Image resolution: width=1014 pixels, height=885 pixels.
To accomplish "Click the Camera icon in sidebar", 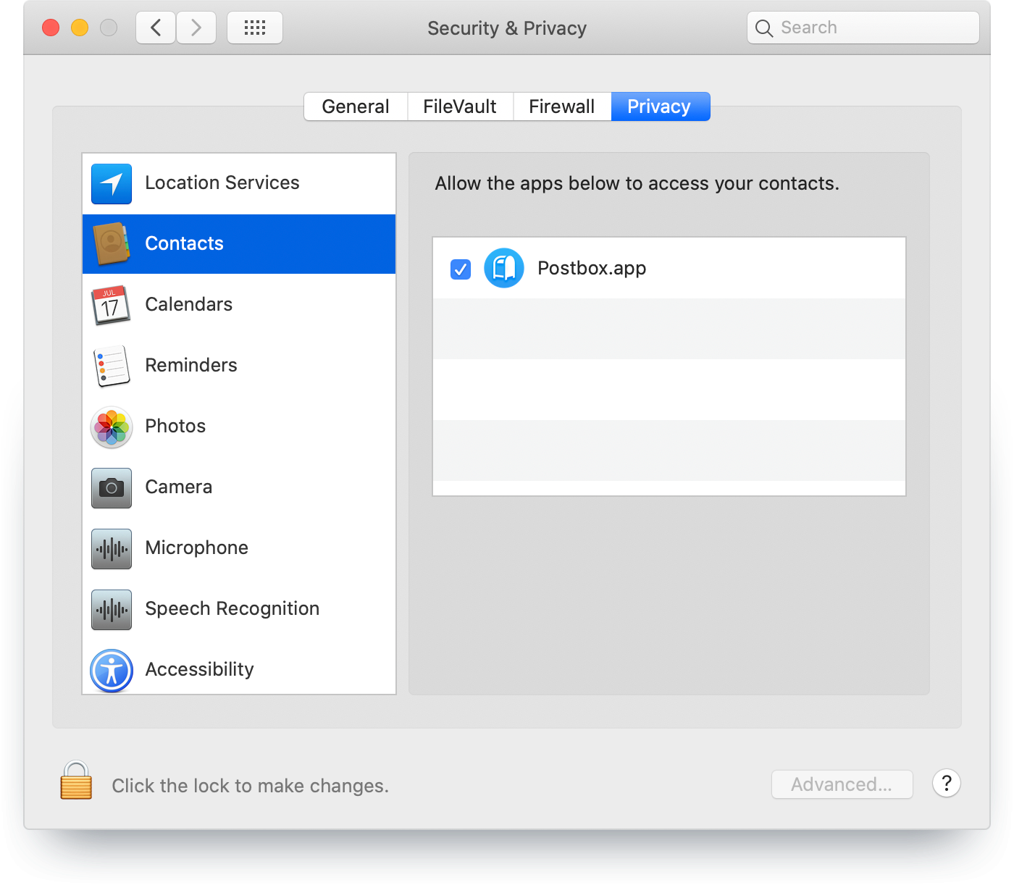I will click(111, 487).
